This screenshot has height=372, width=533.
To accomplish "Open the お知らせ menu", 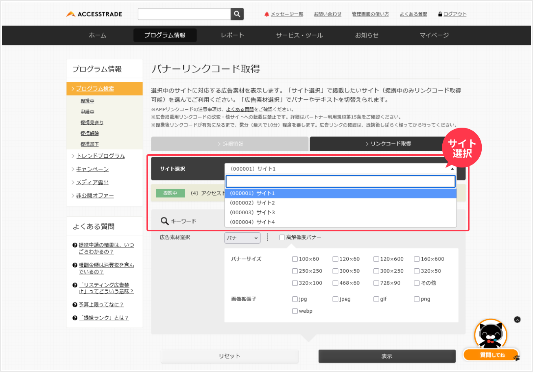I will pyautogui.click(x=367, y=35).
